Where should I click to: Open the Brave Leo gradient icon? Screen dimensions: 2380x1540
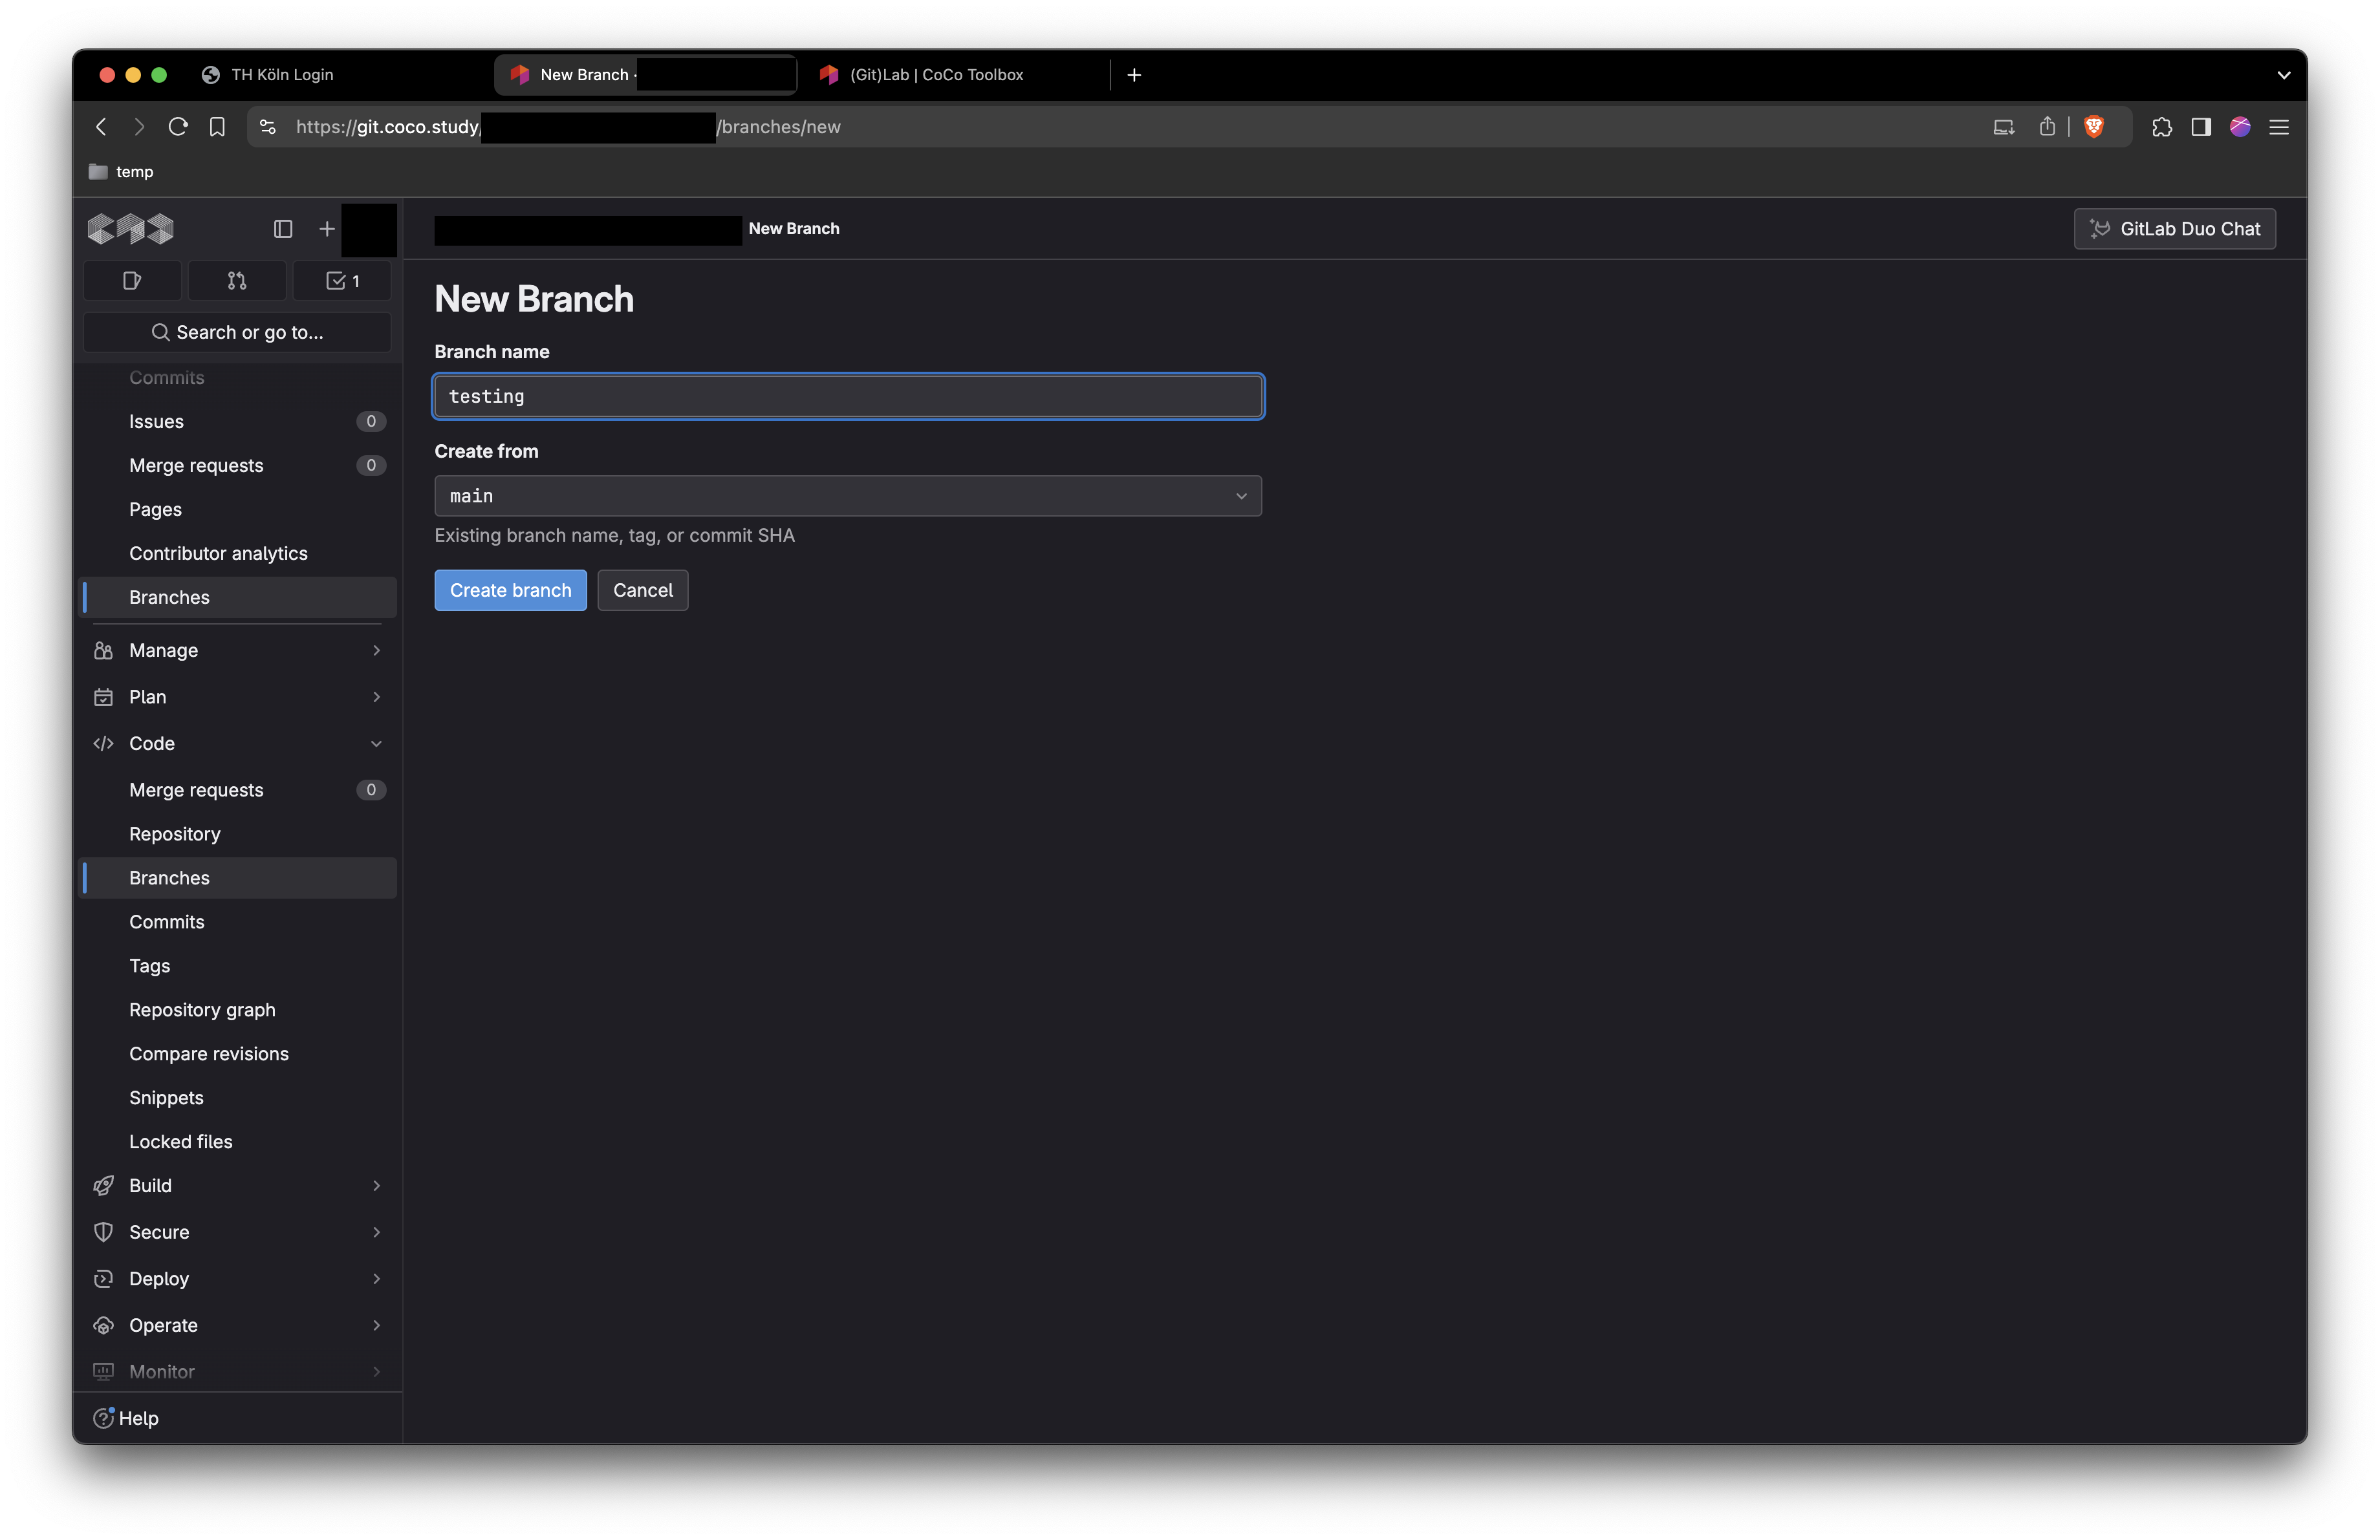(x=2240, y=127)
